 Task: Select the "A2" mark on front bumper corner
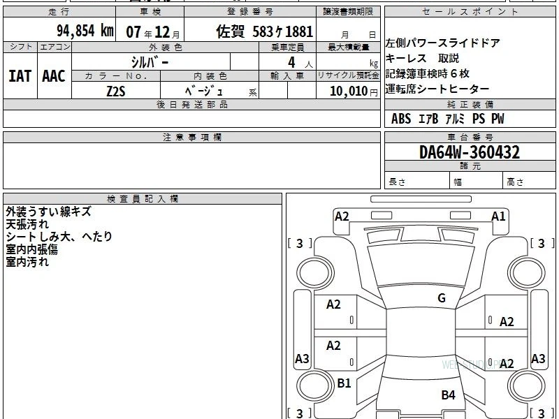coord(342,216)
